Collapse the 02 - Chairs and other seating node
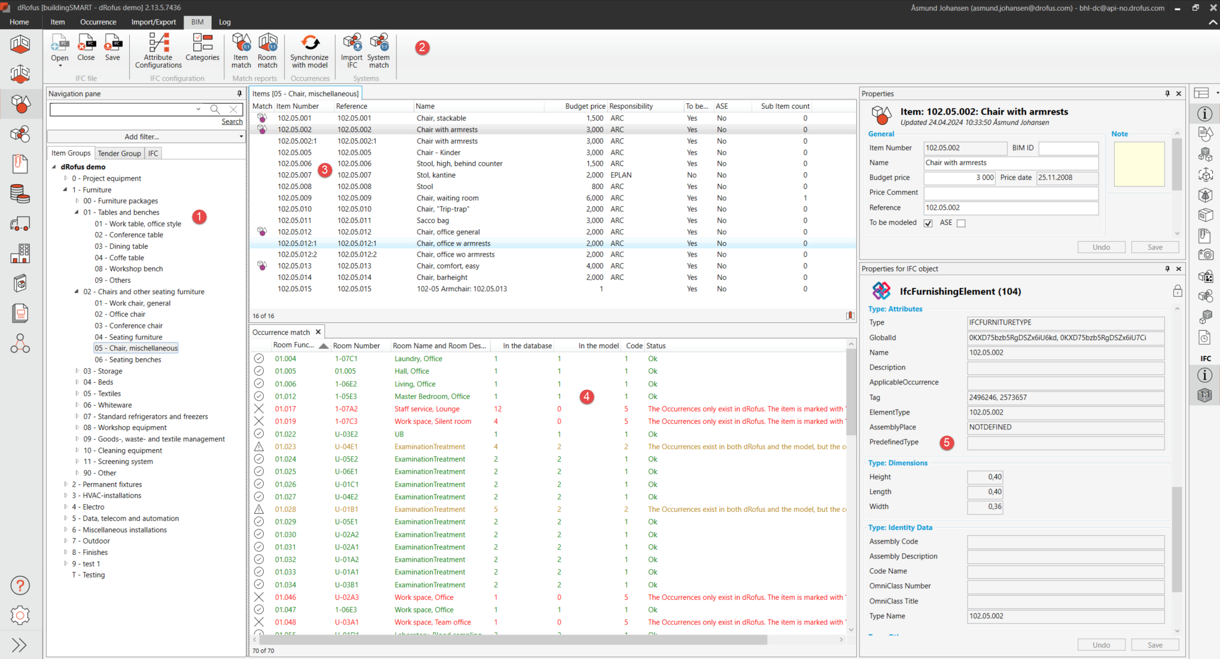The height and width of the screenshot is (659, 1220). point(77,292)
